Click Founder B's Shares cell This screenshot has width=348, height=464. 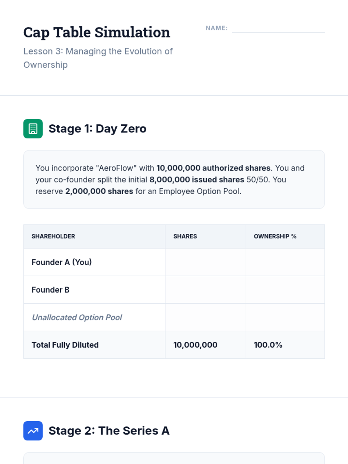coord(205,290)
